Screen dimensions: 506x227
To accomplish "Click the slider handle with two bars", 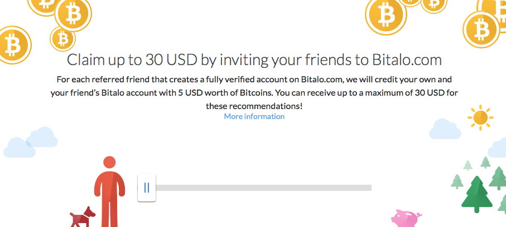I will point(147,187).
